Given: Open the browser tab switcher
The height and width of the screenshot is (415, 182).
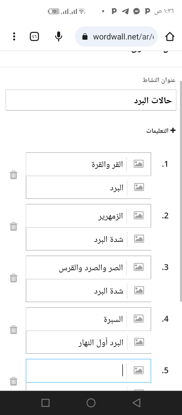Looking at the screenshot, I should pyautogui.click(x=34, y=37).
